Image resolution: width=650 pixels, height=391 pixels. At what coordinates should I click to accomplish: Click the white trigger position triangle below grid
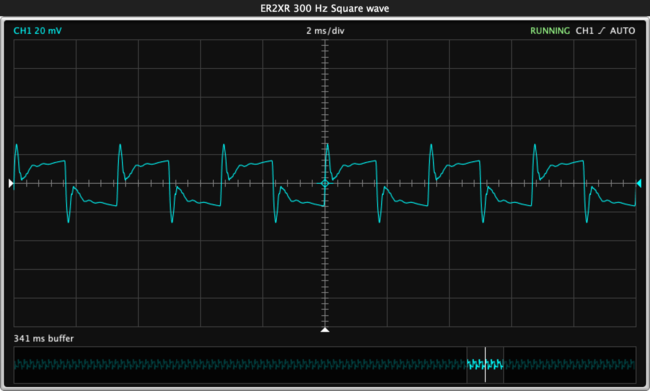tap(325, 330)
